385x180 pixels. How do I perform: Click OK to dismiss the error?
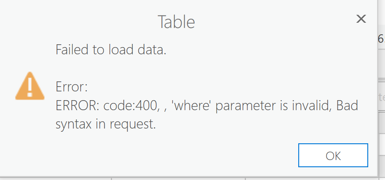[333, 155]
